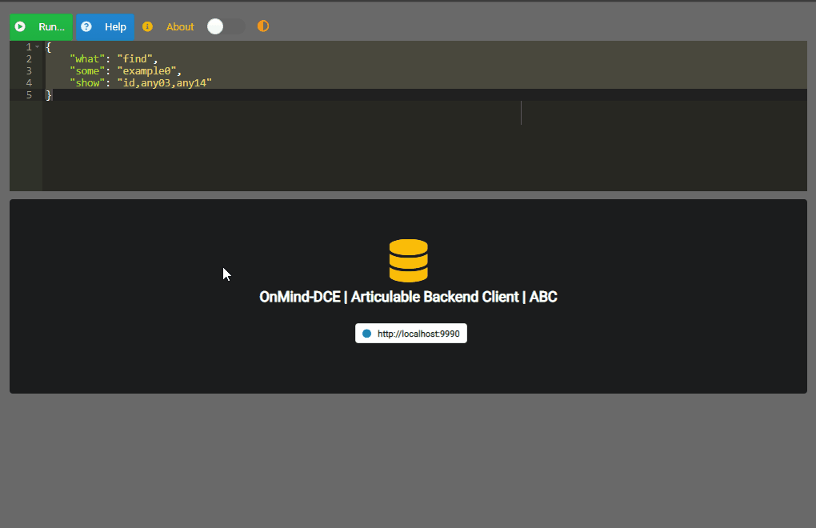Click the green Run button
Image resolution: width=816 pixels, height=528 pixels.
(x=41, y=27)
